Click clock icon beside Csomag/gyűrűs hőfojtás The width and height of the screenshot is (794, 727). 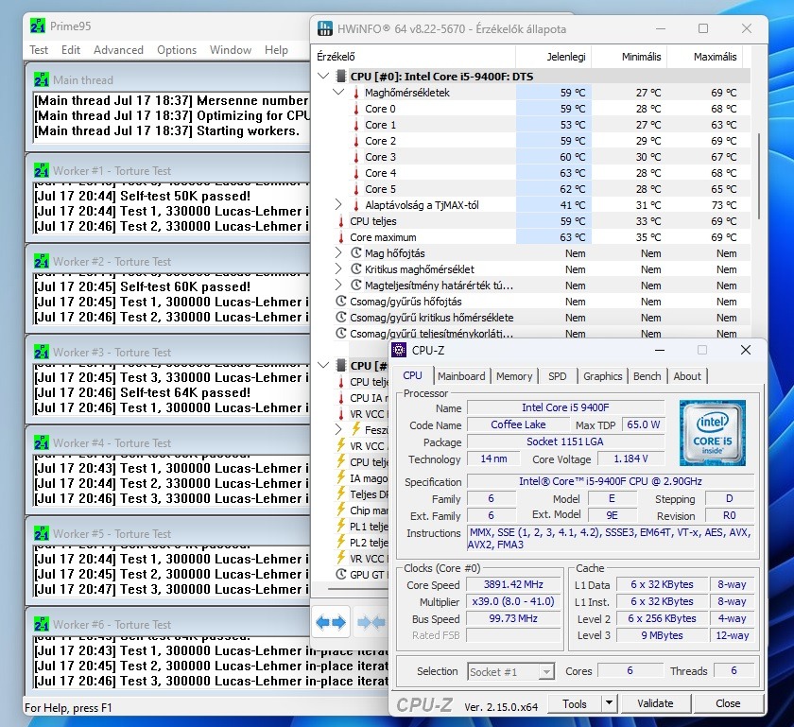click(341, 302)
